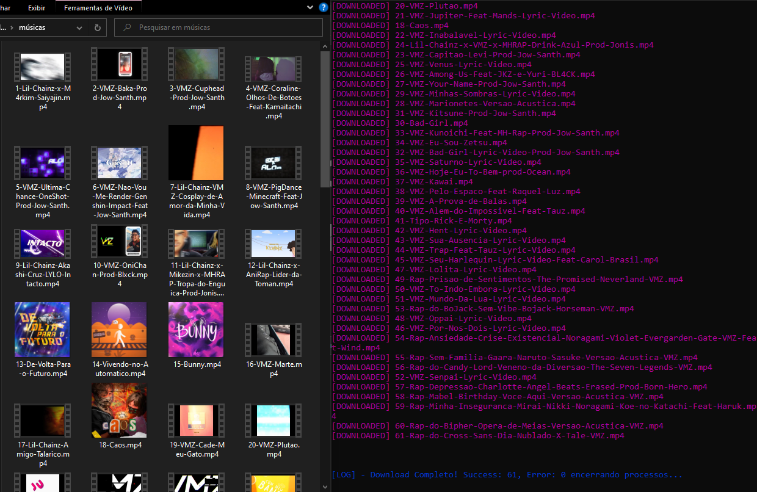Select video 10-VMZ-OniChan-Prod-Blxck.mp4
This screenshot has height=492, width=757.
(119, 256)
